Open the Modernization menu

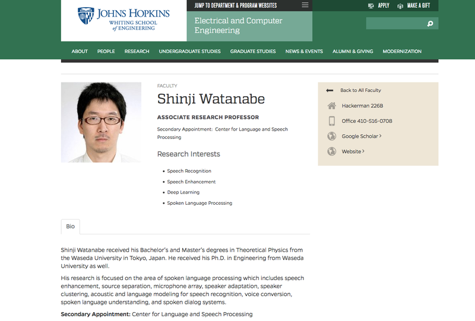point(402,51)
